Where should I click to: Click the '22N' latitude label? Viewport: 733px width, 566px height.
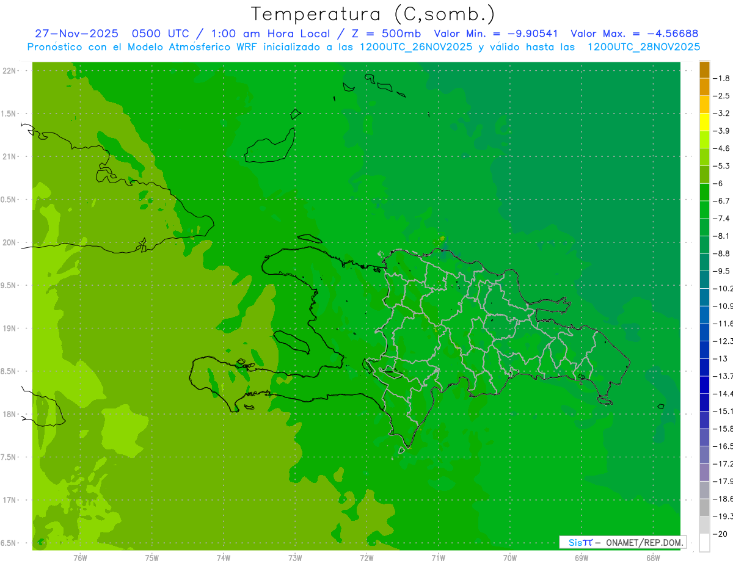pos(9,71)
